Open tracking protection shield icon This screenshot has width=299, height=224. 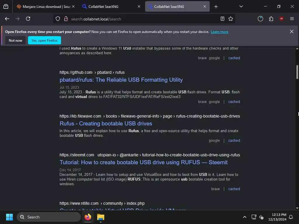click(58, 19)
